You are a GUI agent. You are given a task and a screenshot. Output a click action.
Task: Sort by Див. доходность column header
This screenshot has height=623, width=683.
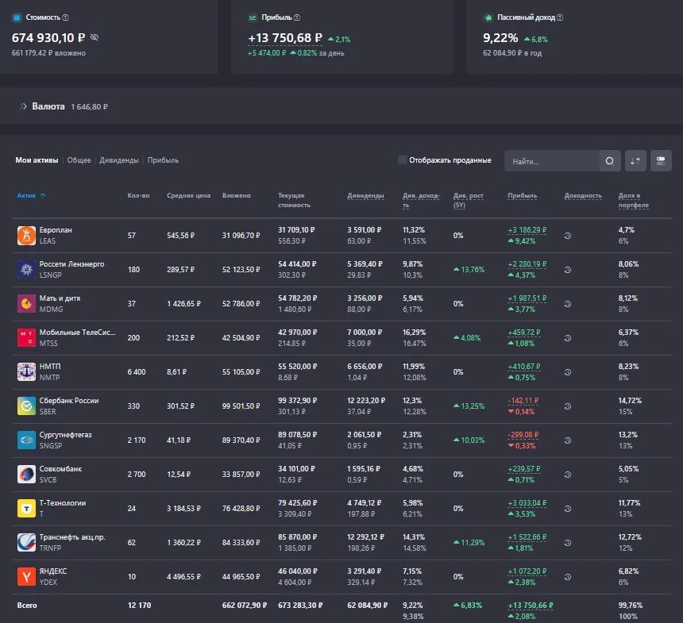(x=421, y=200)
